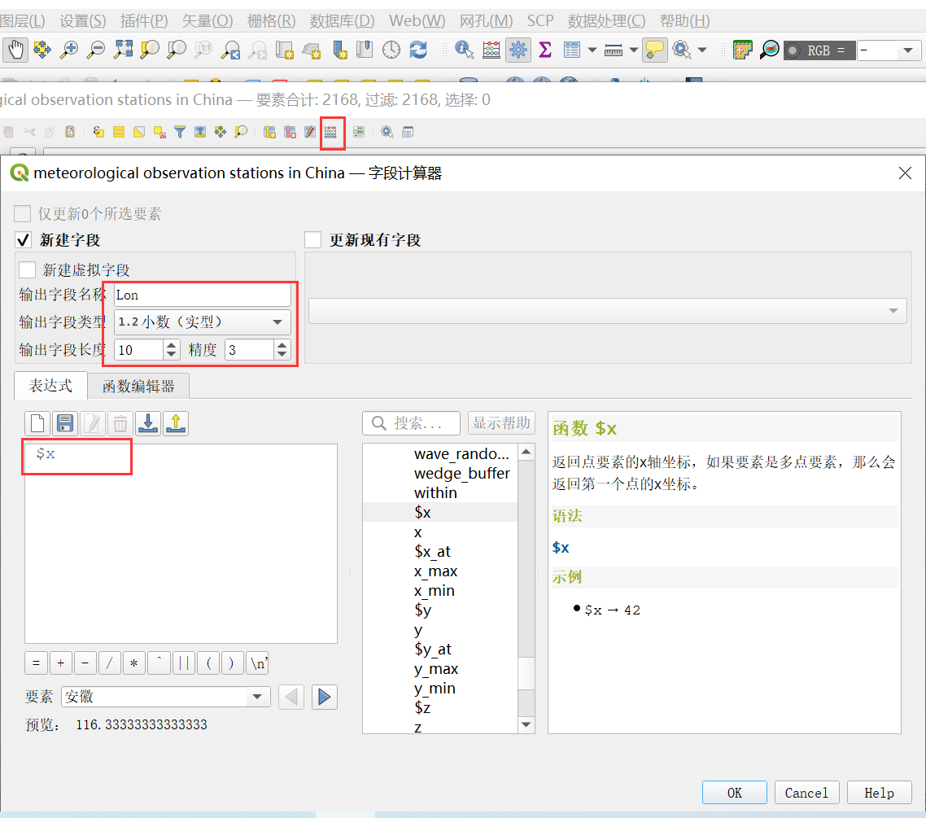Click the Measure Line ruler icon
The width and height of the screenshot is (926, 818).
click(x=614, y=50)
